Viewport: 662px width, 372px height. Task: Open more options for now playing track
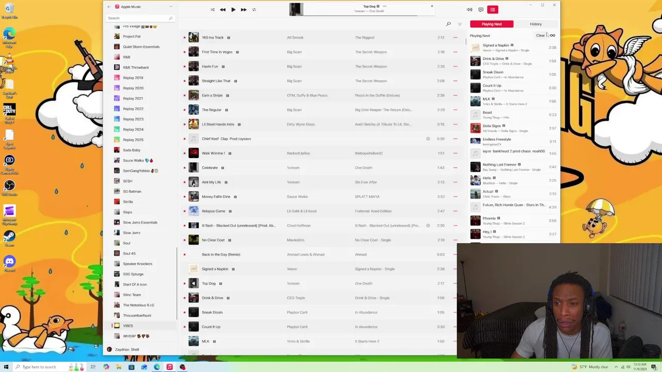[x=384, y=6]
